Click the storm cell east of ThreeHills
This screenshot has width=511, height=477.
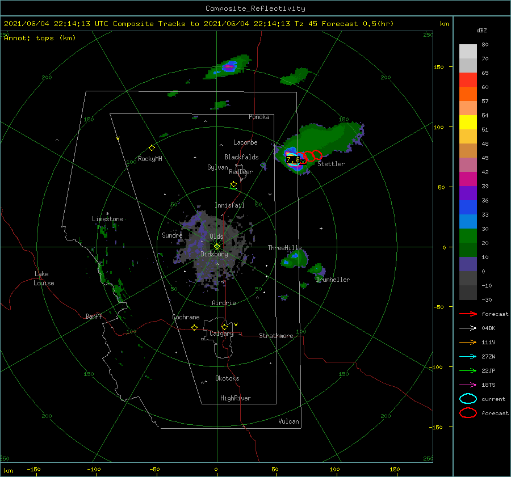294,259
